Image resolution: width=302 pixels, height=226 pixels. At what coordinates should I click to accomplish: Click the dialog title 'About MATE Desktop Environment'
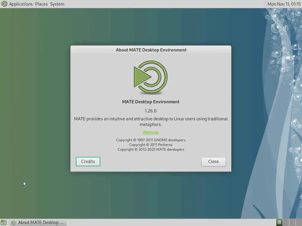click(x=151, y=50)
